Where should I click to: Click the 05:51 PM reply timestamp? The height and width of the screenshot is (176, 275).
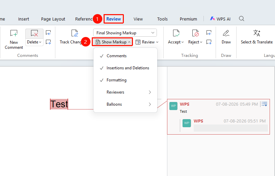245,121
